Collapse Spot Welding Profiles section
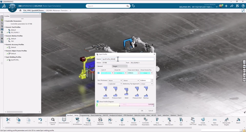This screenshot has height=132, width=246. 5,57
